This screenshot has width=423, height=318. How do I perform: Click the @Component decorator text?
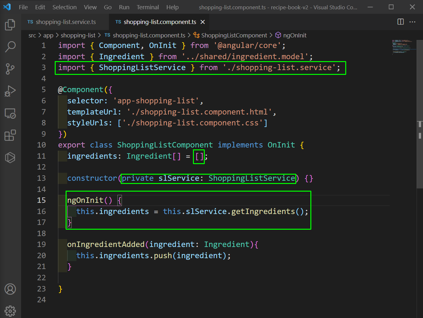coord(81,90)
